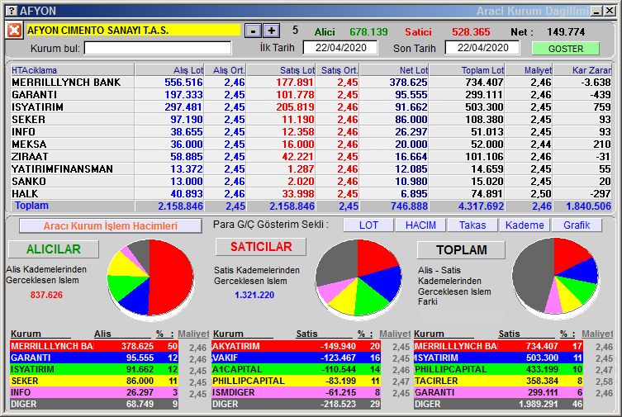Screen dimensions: 622x417
Task: Select the AFYON CIMENTO SANAYI company field
Action: click(133, 30)
